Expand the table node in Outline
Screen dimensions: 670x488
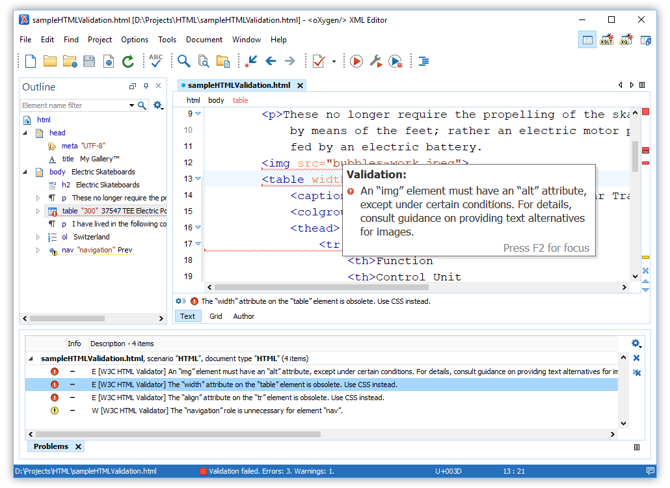coord(38,211)
